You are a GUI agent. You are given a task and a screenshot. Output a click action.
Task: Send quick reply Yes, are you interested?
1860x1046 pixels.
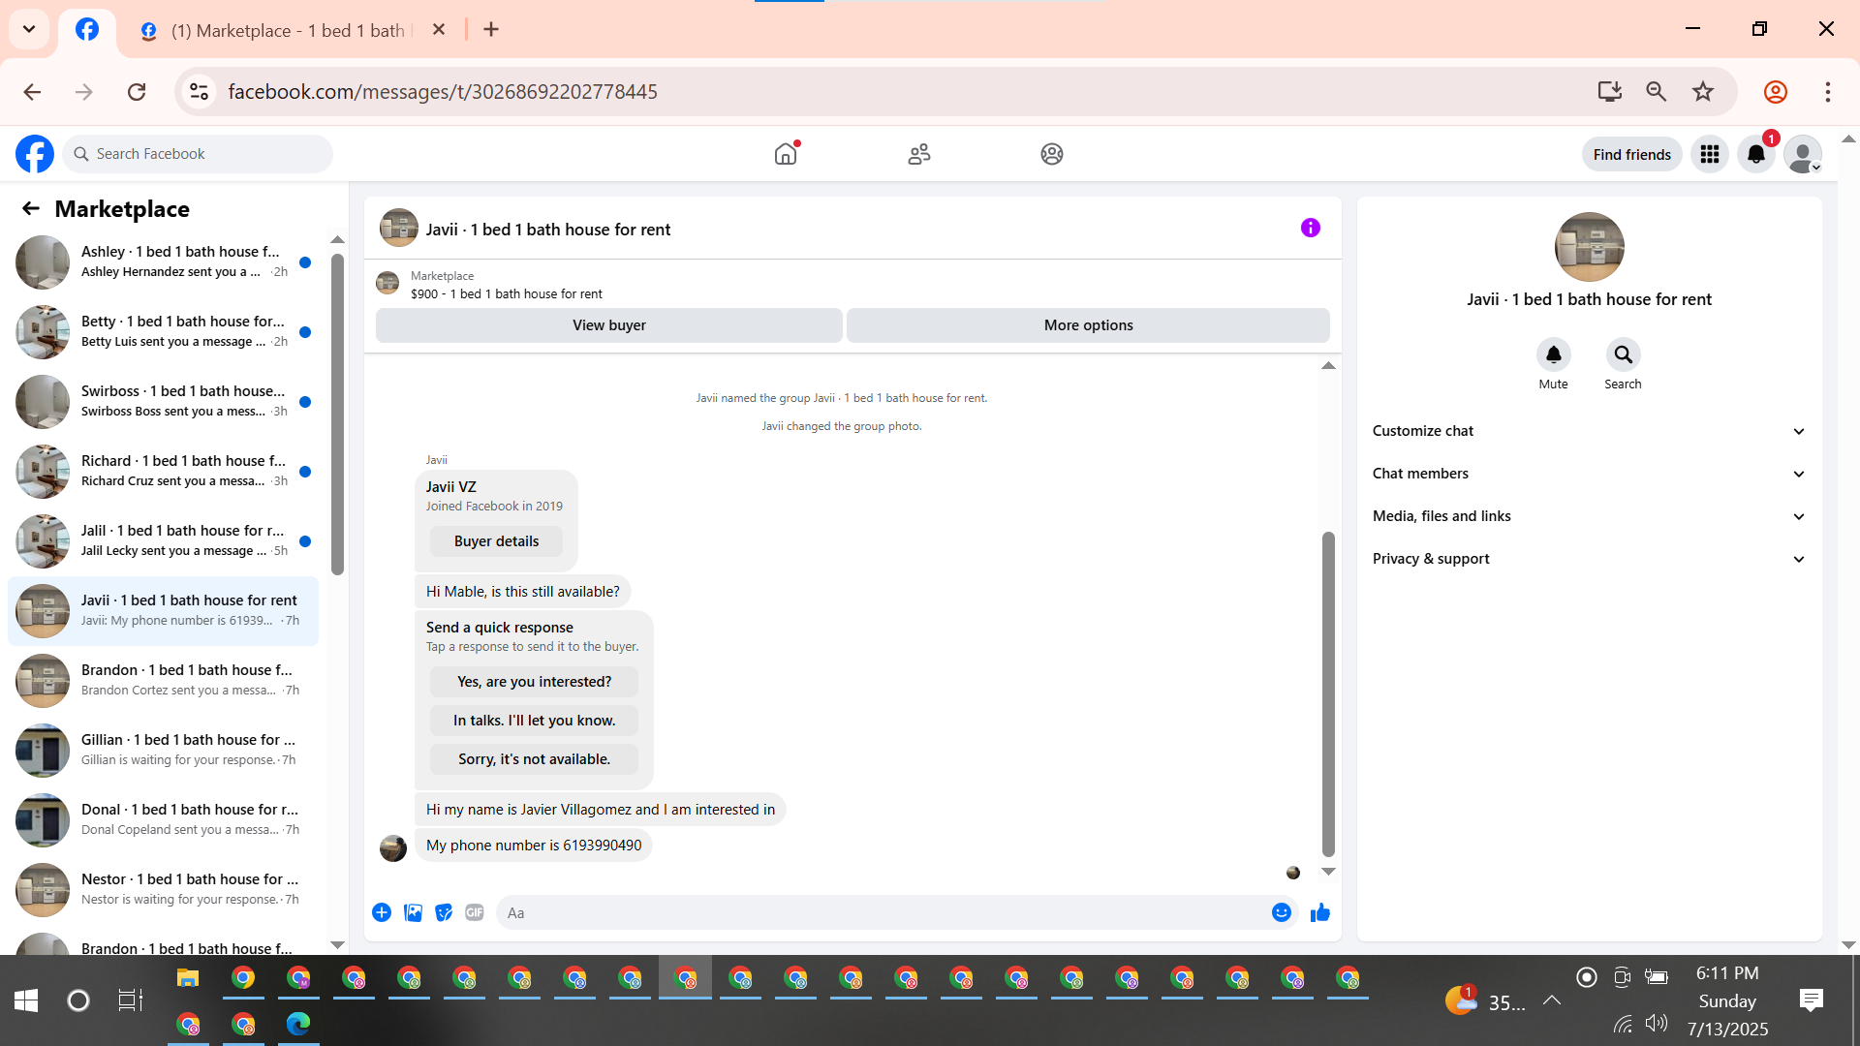tap(534, 682)
